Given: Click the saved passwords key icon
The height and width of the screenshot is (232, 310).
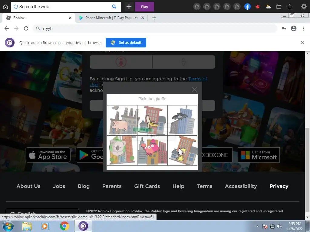Looking at the screenshot, I should pos(284,28).
